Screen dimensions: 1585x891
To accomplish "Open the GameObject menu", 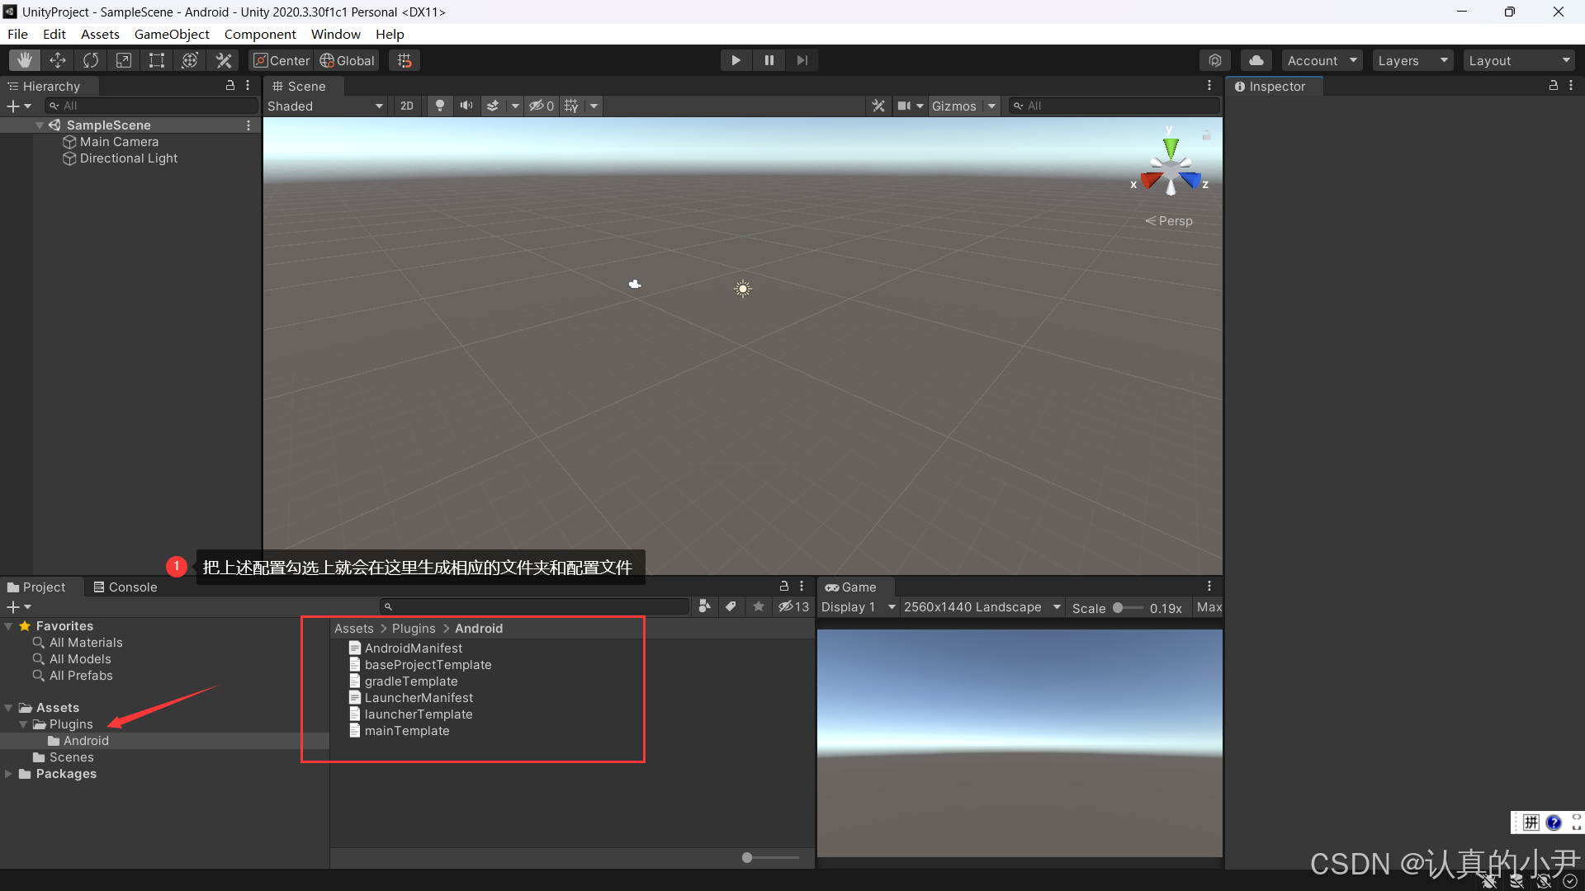I will pyautogui.click(x=172, y=34).
